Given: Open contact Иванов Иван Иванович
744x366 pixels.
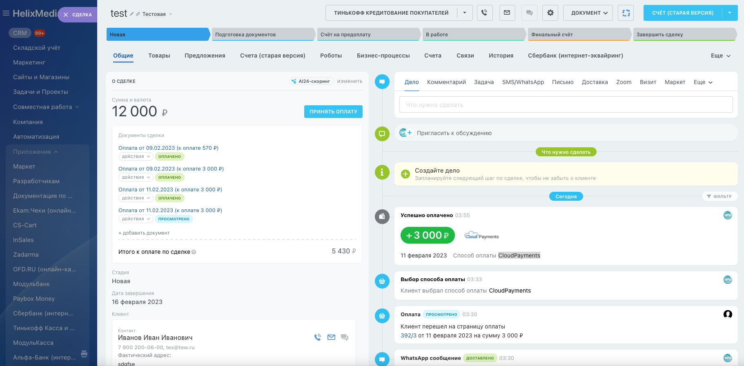Looking at the screenshot, I should 155,338.
